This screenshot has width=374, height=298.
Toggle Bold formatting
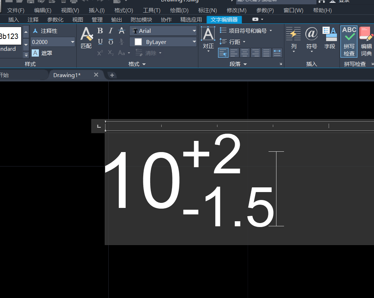[100, 31]
